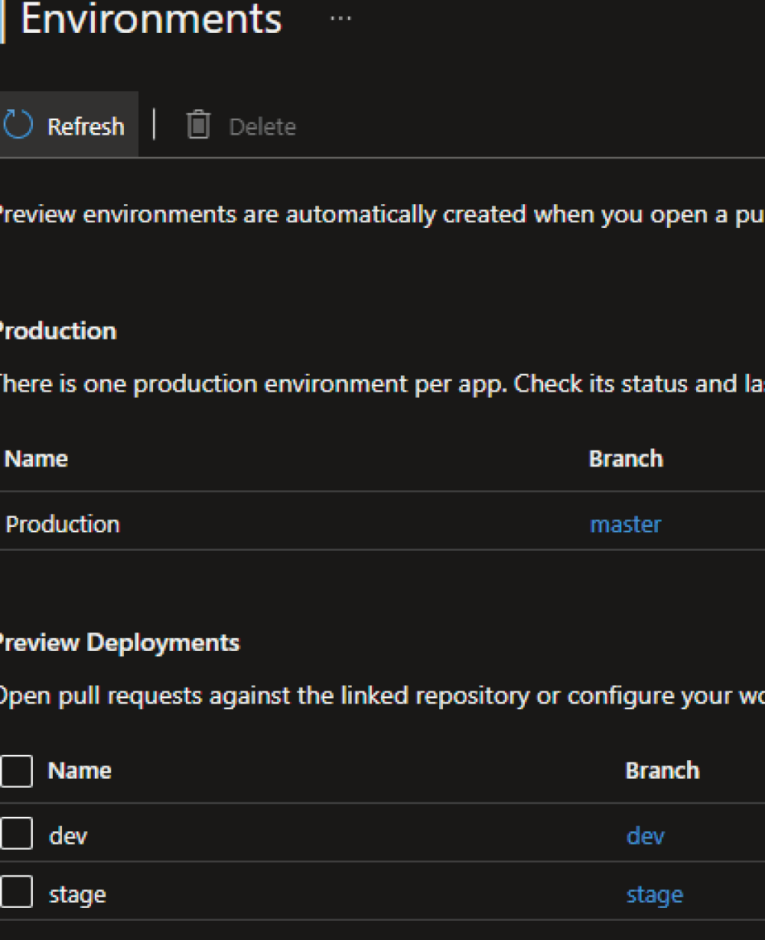
Task: Open the ellipsis more options menu
Action: tap(340, 19)
